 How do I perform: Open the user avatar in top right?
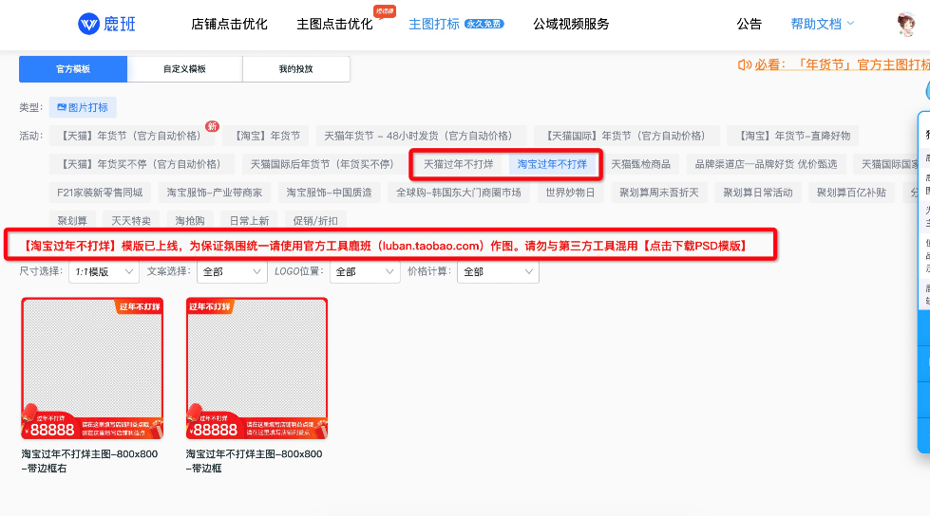click(x=905, y=24)
